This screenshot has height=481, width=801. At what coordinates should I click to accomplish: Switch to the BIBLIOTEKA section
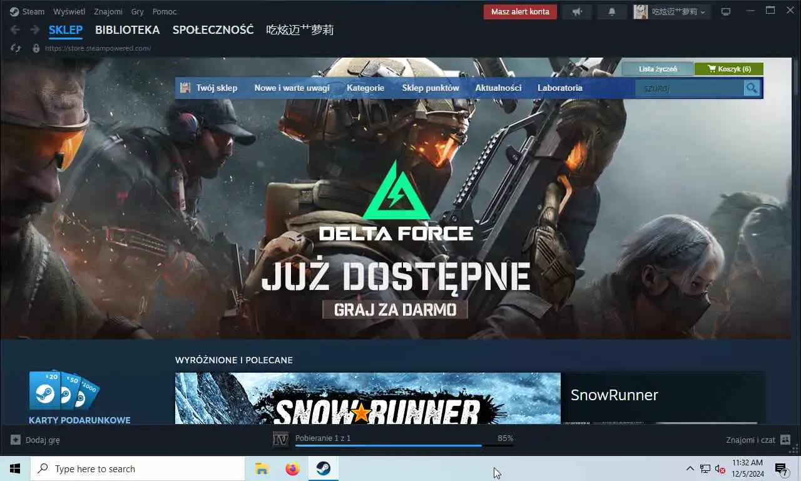[128, 29]
